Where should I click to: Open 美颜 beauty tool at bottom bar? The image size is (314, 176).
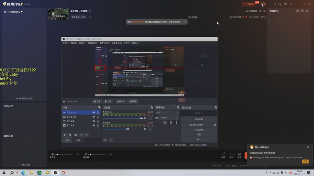(x=223, y=155)
